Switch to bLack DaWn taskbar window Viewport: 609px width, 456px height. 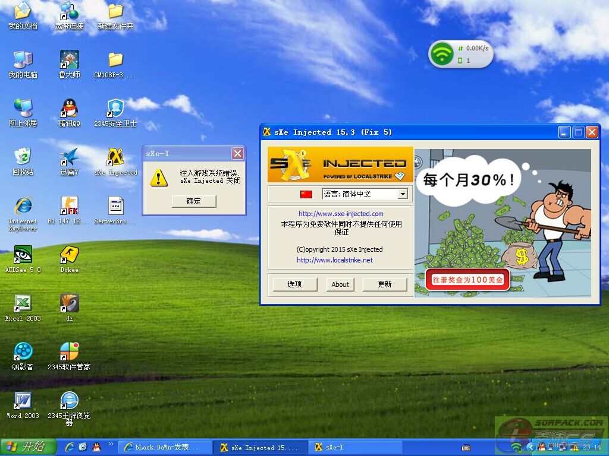(165, 448)
